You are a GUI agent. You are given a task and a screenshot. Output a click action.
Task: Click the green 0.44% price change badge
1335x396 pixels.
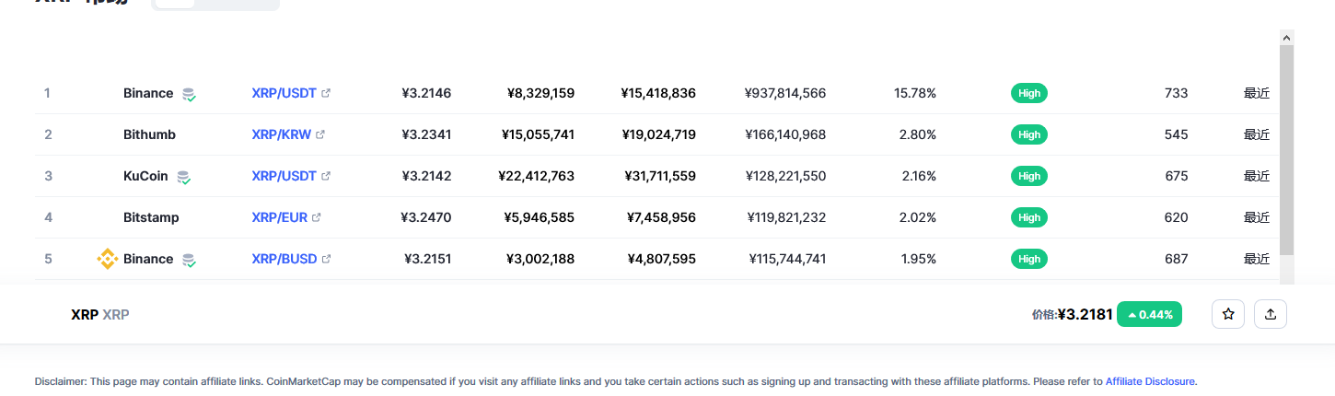(x=1150, y=314)
